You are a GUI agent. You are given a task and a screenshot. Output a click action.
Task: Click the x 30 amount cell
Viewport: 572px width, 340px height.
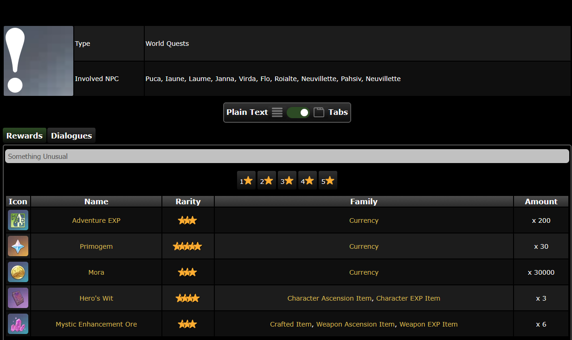point(541,246)
